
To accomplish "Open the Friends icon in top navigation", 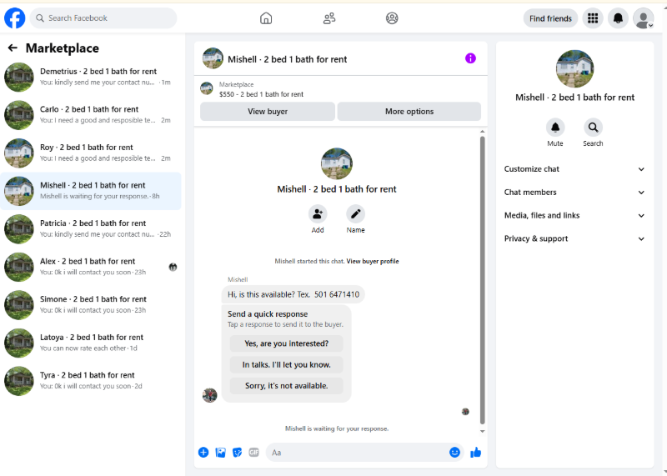I will (329, 18).
